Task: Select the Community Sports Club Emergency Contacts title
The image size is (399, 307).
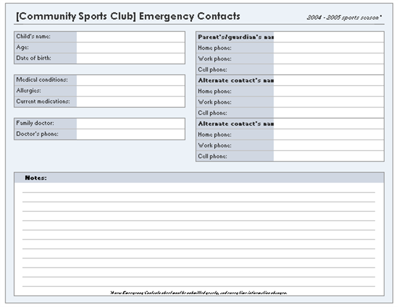Action: 128,16
